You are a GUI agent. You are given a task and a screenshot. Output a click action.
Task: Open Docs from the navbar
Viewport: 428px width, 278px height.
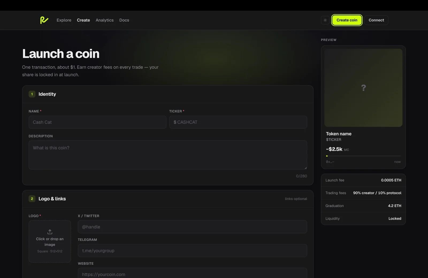(124, 20)
